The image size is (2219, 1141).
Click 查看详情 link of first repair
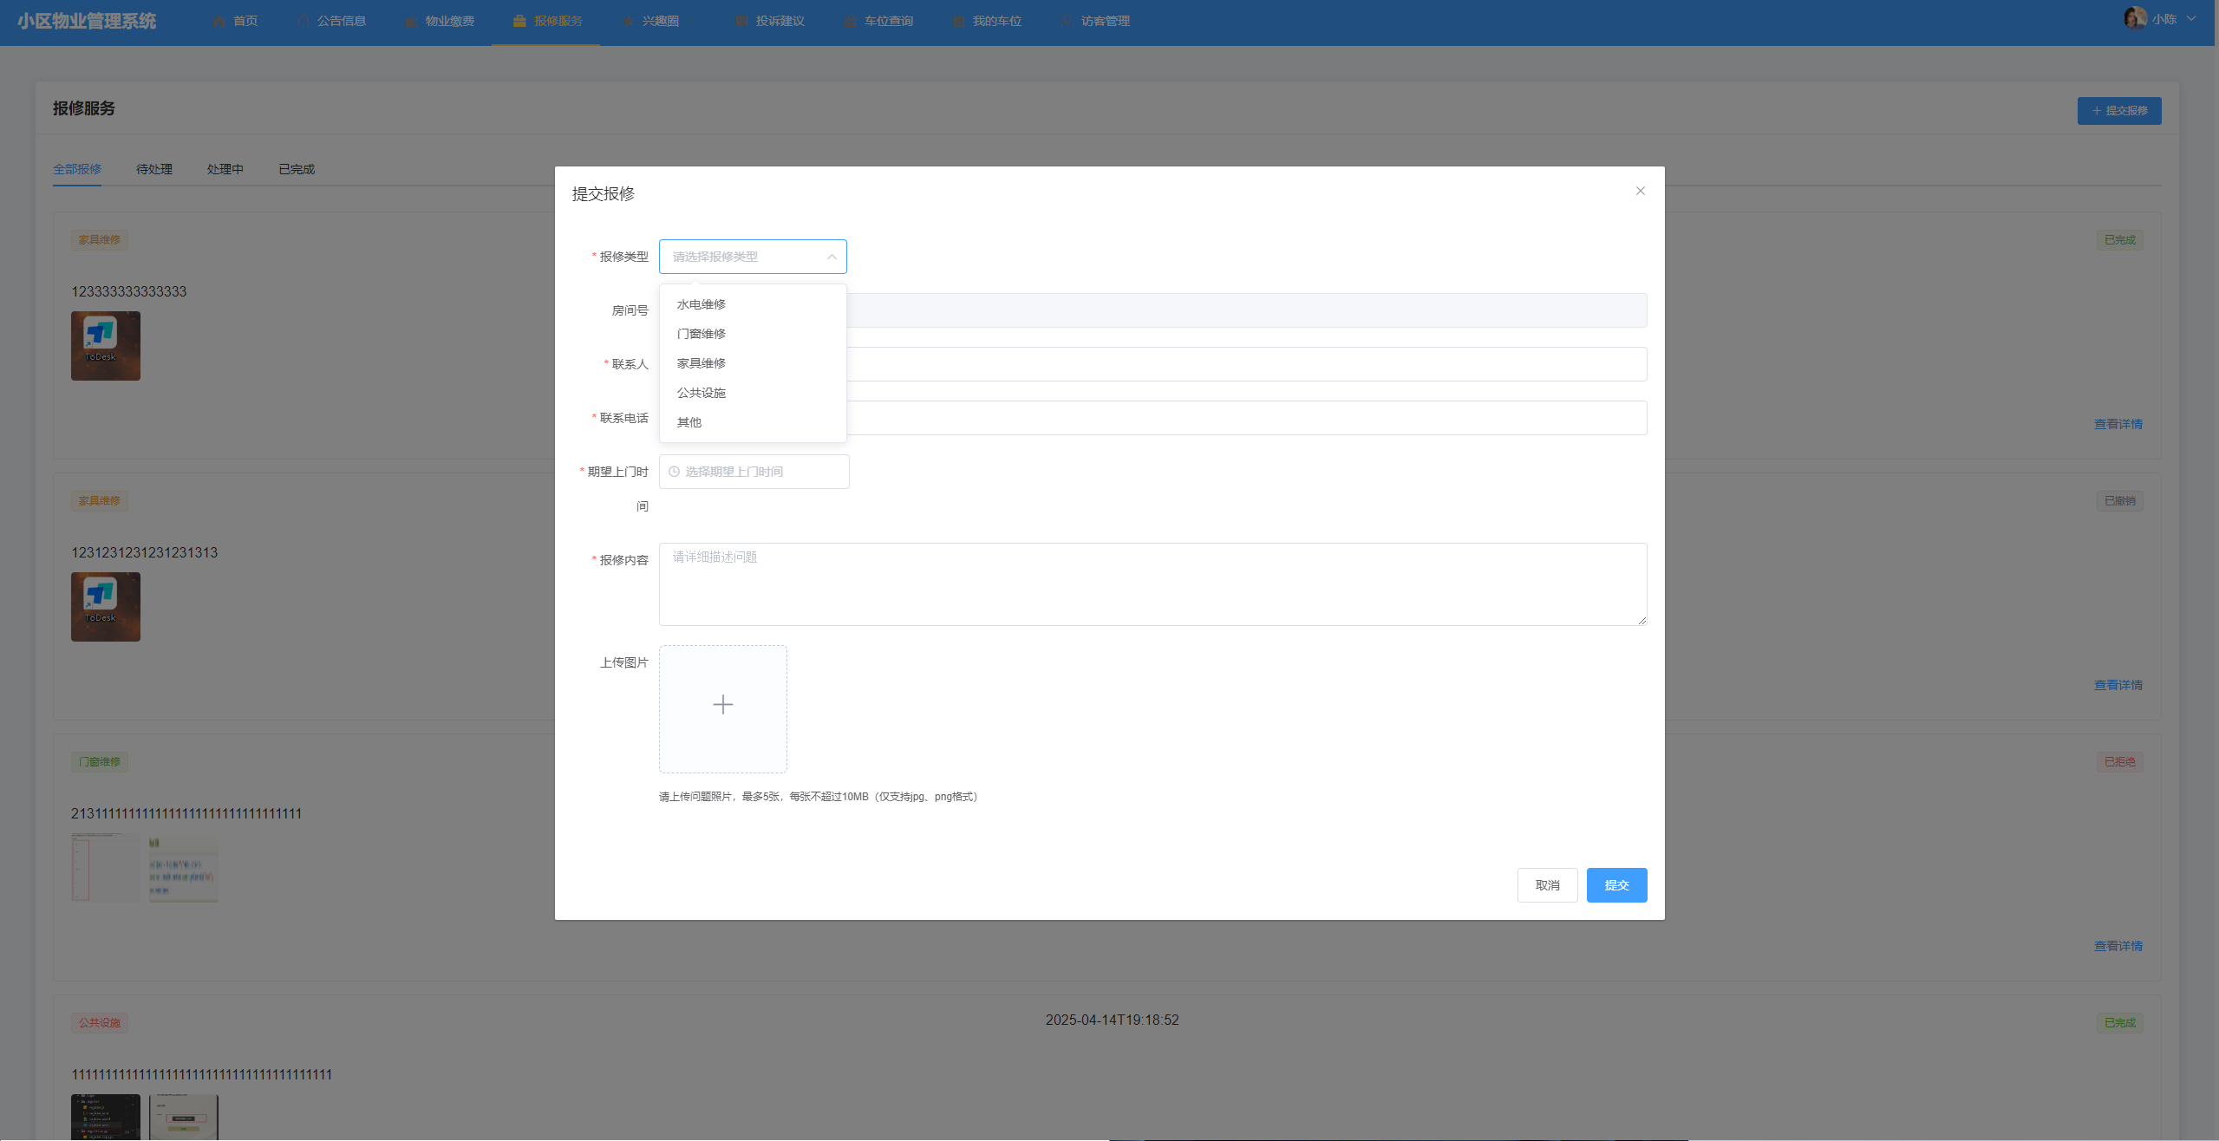(x=2118, y=424)
